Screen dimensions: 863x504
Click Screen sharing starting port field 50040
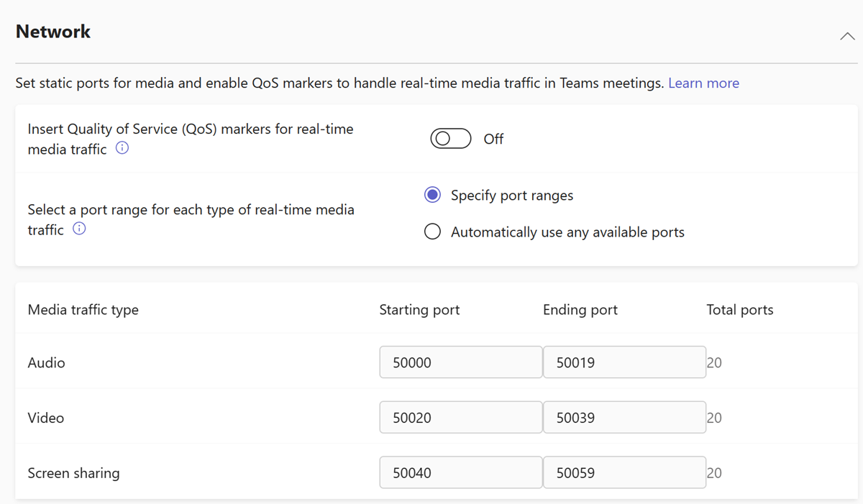(461, 473)
